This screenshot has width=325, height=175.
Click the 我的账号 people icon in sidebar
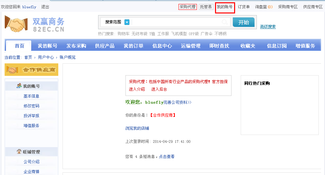[19, 86]
